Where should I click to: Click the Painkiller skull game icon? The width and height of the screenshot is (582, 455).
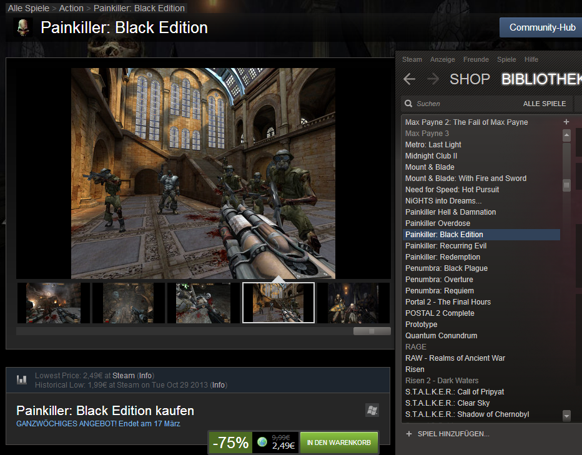coord(23,27)
